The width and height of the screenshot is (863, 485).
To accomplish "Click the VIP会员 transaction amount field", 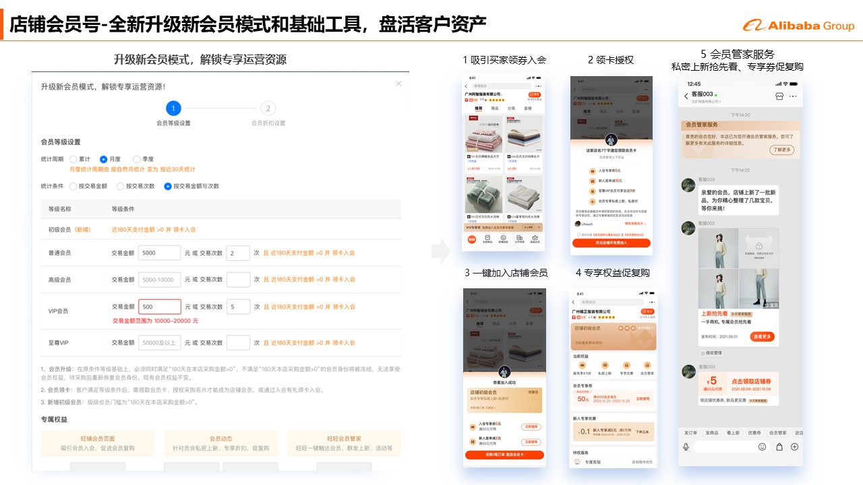I will 160,306.
